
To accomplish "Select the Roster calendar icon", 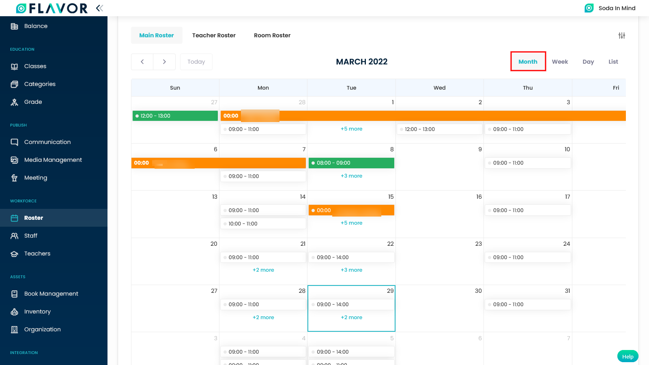I will coord(15,218).
